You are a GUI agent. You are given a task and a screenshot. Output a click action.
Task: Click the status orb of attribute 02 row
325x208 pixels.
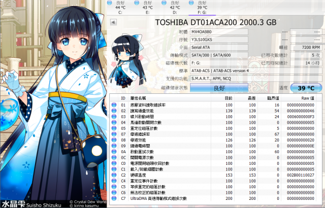tap(114, 111)
